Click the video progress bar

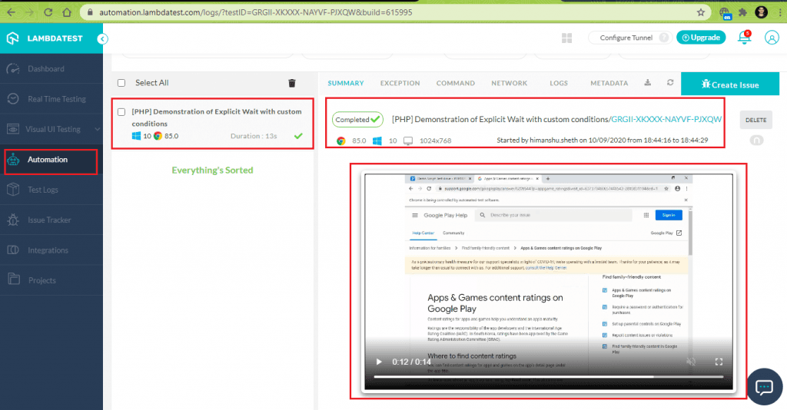(549, 376)
